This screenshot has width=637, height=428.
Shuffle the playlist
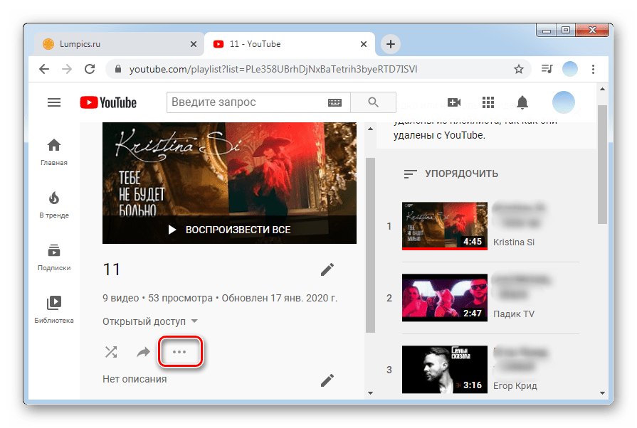111,352
